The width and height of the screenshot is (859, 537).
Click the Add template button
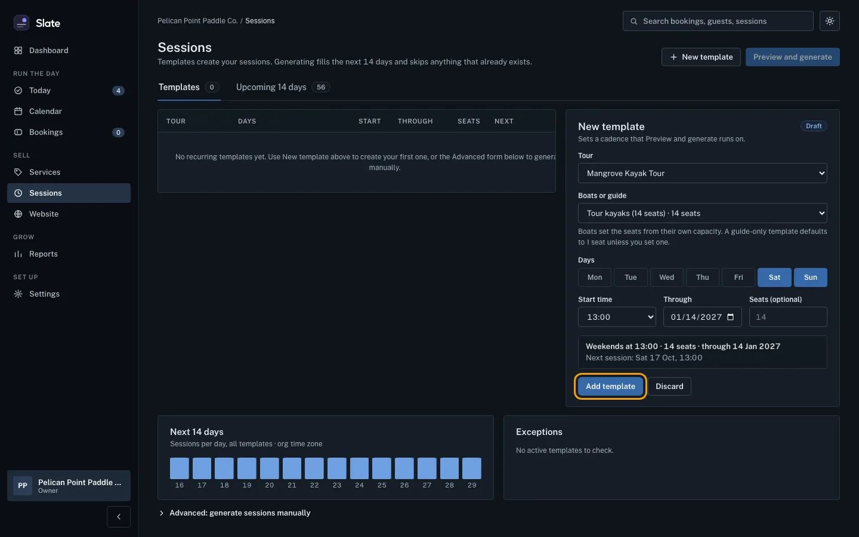610,387
